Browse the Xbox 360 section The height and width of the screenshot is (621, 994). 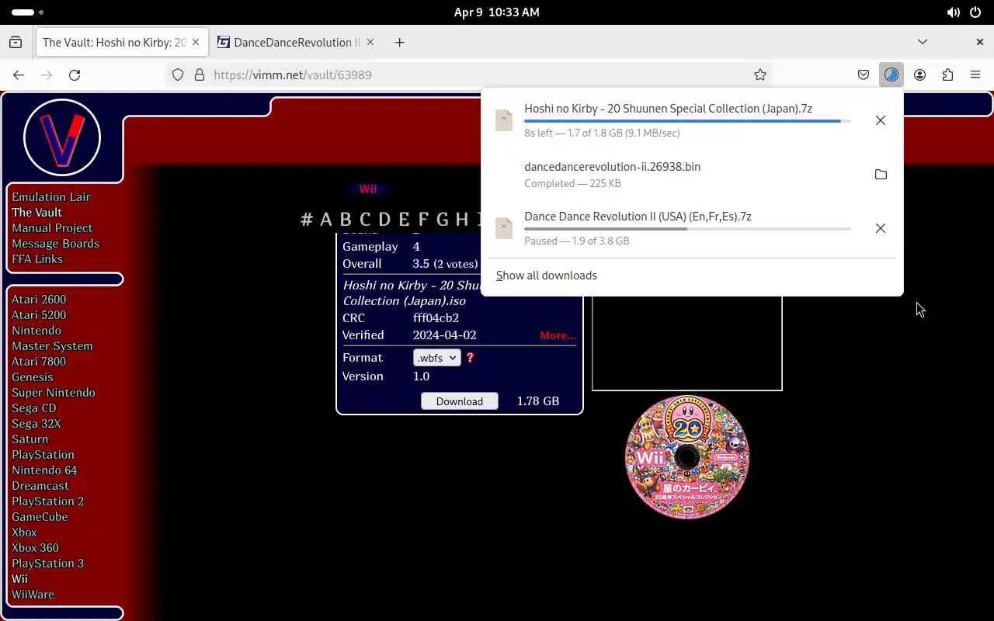[x=35, y=548]
